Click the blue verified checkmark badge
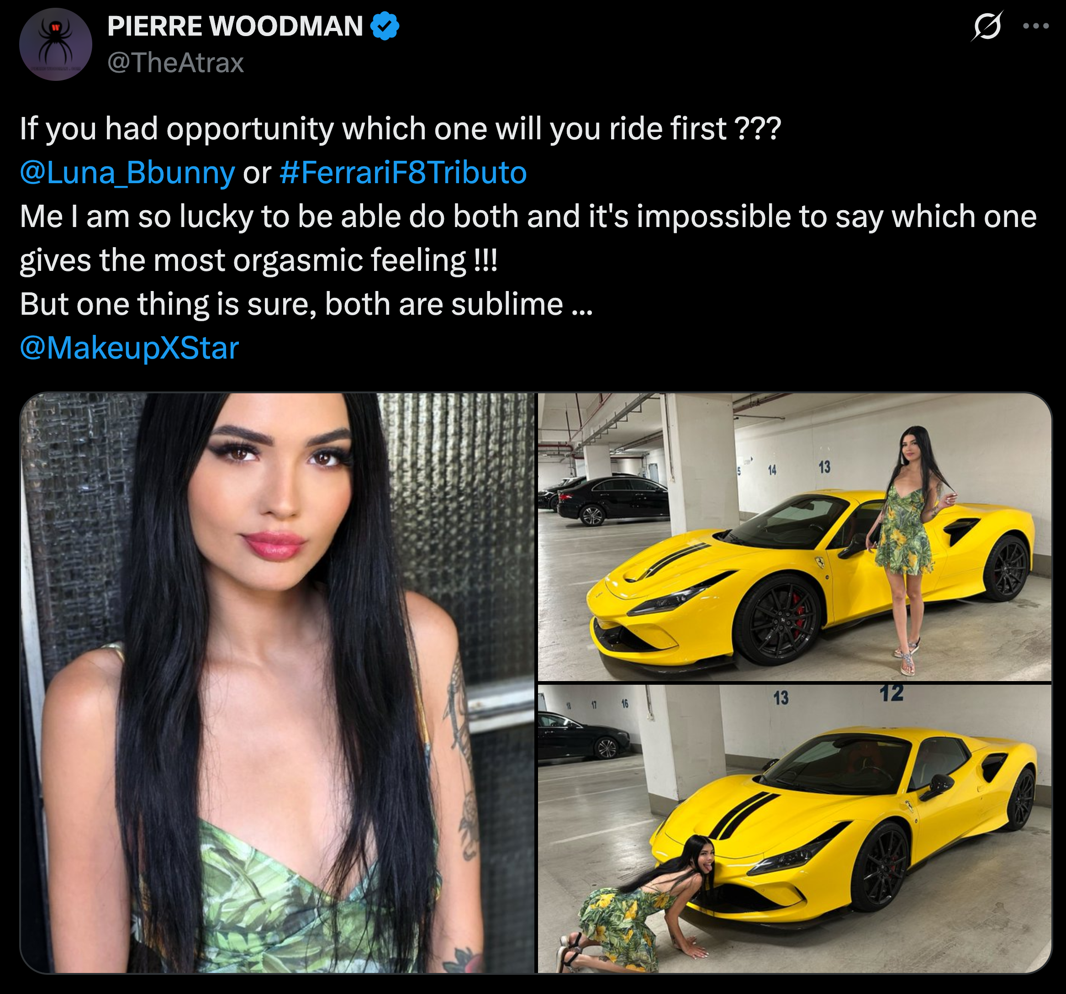This screenshot has width=1066, height=994. click(x=385, y=26)
